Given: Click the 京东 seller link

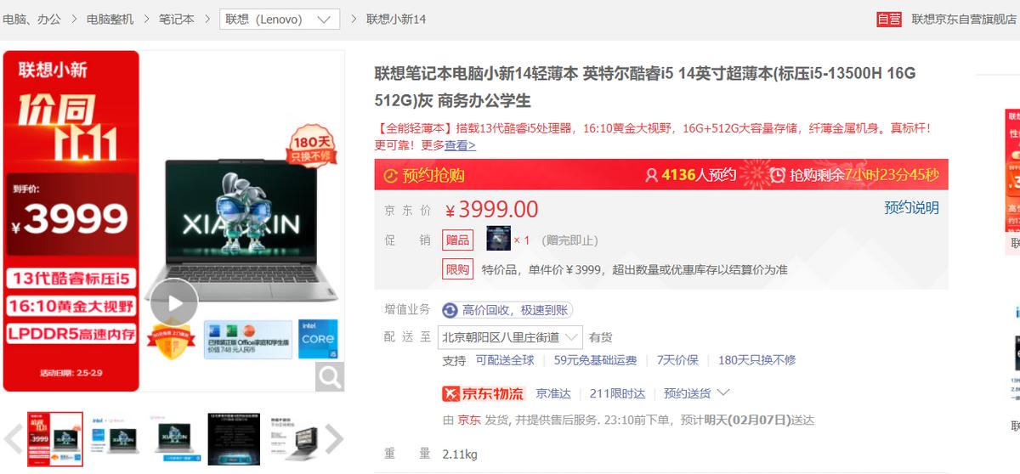Looking at the screenshot, I should [x=469, y=420].
